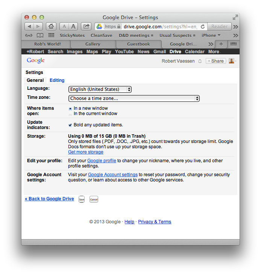Switch to Guestbook browser tab
The image size is (261, 275).
click(138, 44)
